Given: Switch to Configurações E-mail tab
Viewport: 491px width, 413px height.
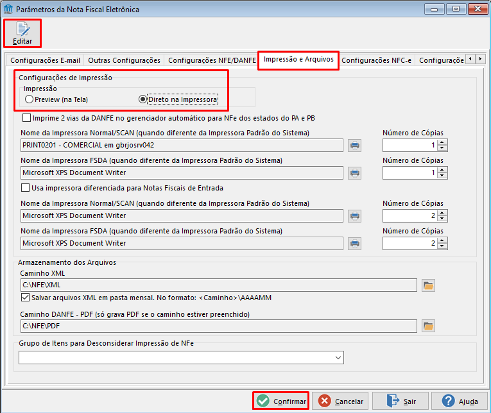Looking at the screenshot, I should point(45,60).
